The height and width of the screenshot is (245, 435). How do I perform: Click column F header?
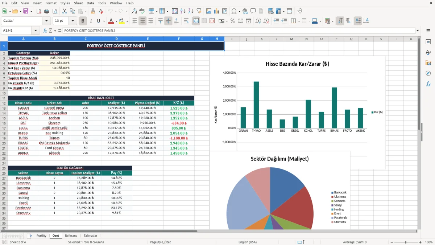click(179, 39)
